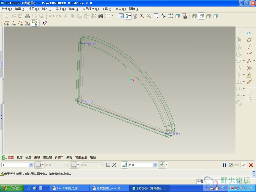This screenshot has height=192, width=256.
Task: Open the View Manager icon
Action: pos(184,16)
